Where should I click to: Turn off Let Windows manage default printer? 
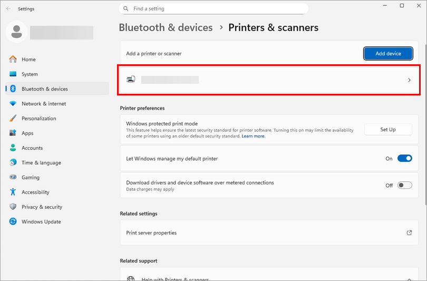point(404,158)
